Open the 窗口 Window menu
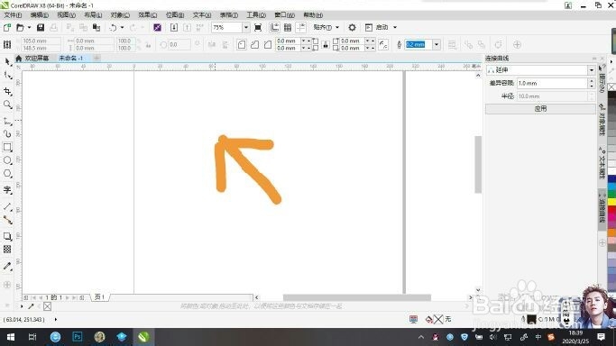 click(284, 15)
